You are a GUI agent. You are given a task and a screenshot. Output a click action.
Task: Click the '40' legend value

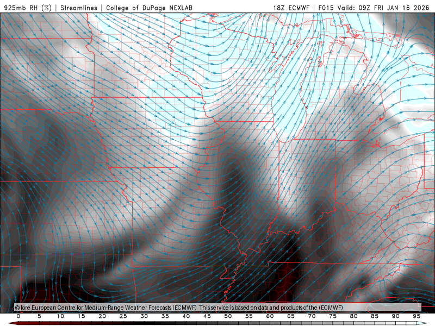(186, 316)
